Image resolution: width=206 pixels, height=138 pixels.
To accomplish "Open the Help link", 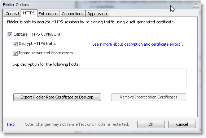I will click(x=11, y=124).
